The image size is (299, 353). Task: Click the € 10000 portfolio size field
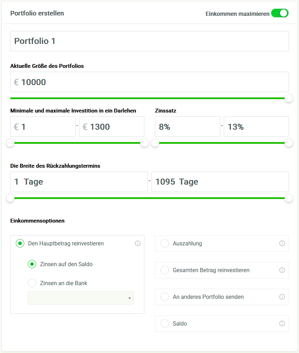tap(149, 82)
